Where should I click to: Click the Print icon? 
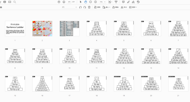tap(5, 2)
